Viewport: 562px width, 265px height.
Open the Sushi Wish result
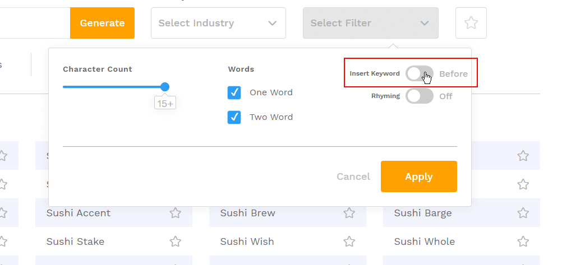point(247,241)
